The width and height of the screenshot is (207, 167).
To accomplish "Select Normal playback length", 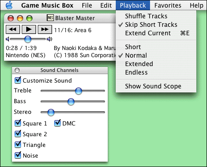I will pyautogui.click(x=156, y=55).
